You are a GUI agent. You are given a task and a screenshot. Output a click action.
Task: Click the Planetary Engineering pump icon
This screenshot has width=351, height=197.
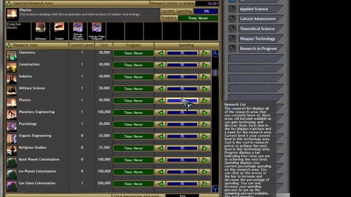12,114
